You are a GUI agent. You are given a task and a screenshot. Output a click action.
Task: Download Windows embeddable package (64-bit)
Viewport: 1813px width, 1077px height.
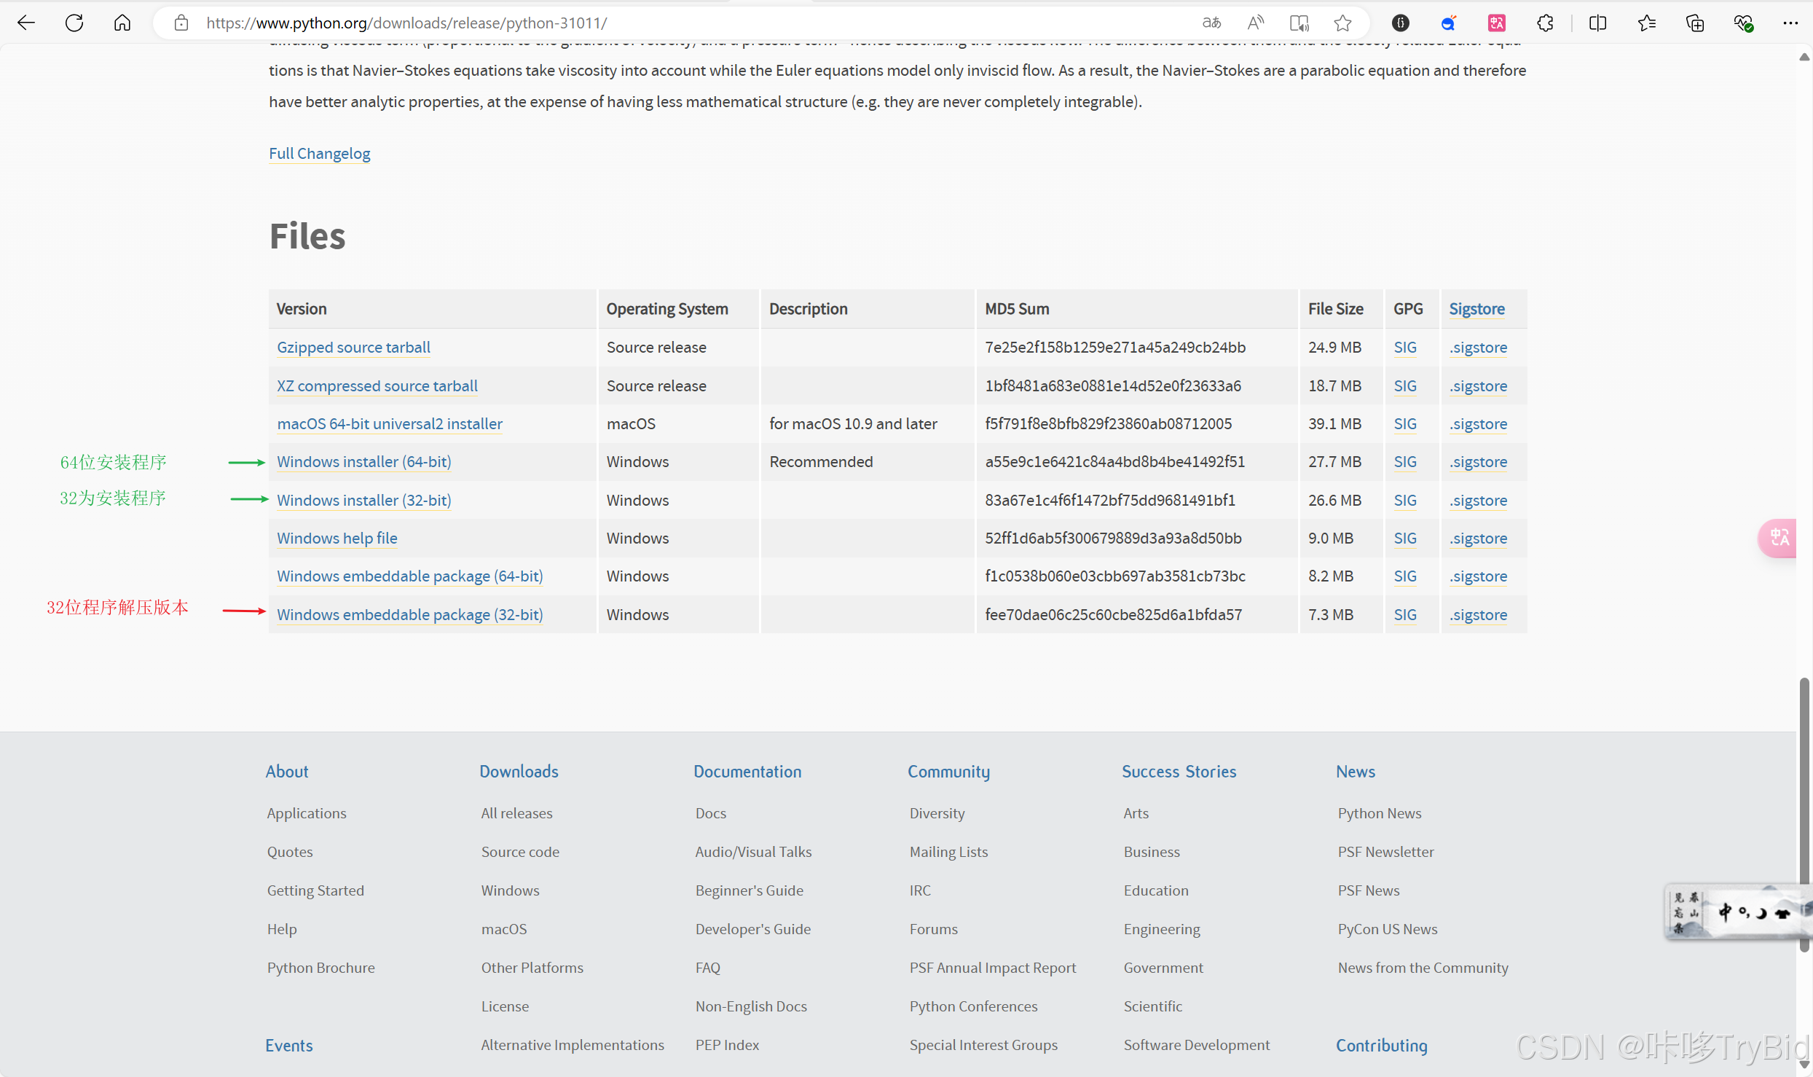[409, 576]
